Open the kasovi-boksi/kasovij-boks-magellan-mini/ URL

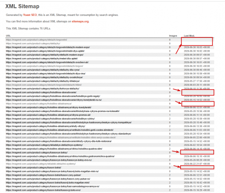pyautogui.click(x=47, y=183)
